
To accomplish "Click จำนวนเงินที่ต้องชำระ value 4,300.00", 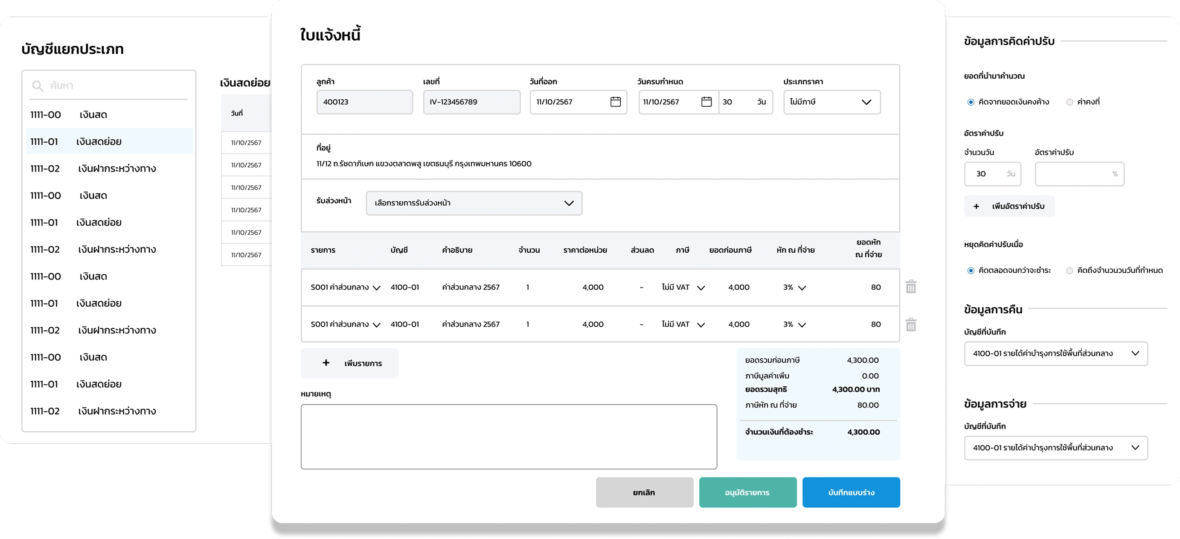I will tap(863, 432).
